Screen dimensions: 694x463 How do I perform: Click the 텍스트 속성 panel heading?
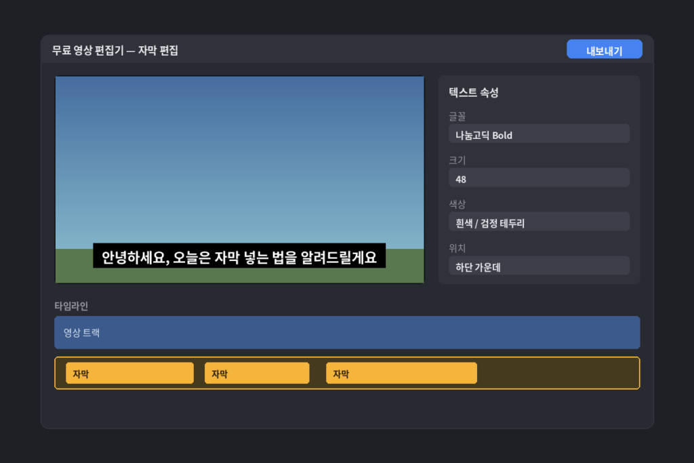474,92
